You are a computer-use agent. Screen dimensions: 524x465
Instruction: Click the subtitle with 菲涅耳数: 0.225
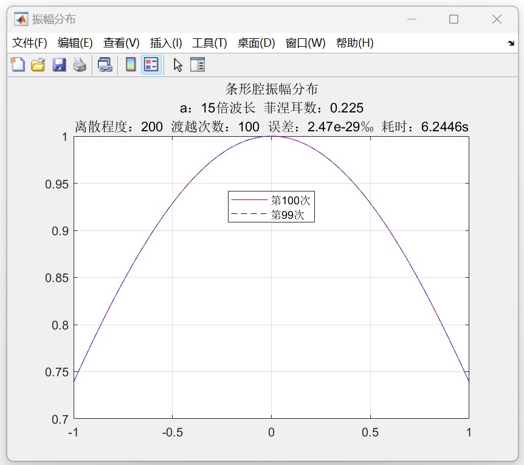(271, 108)
